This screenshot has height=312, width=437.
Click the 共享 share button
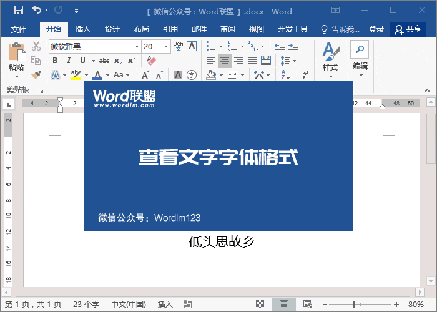point(408,29)
